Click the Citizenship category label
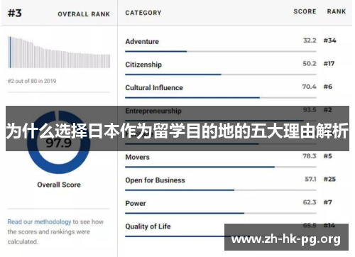The image size is (355, 257). [143, 65]
